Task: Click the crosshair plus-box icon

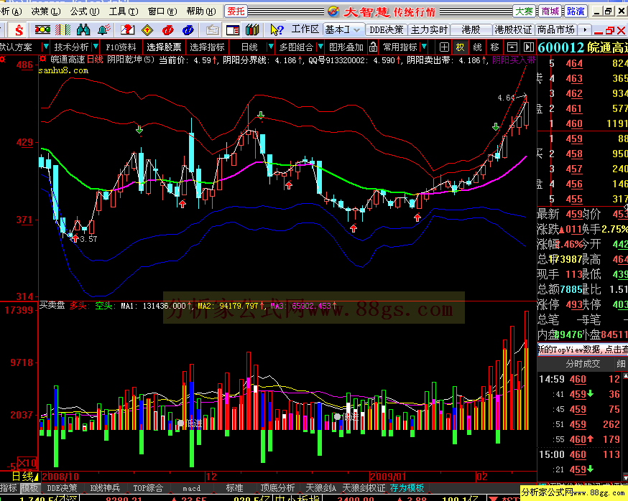Action: click(444, 47)
